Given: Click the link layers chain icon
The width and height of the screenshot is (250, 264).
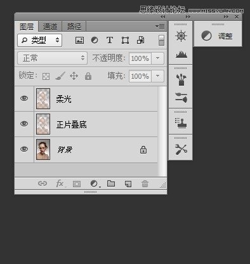Looking at the screenshot, I should coord(43,183).
